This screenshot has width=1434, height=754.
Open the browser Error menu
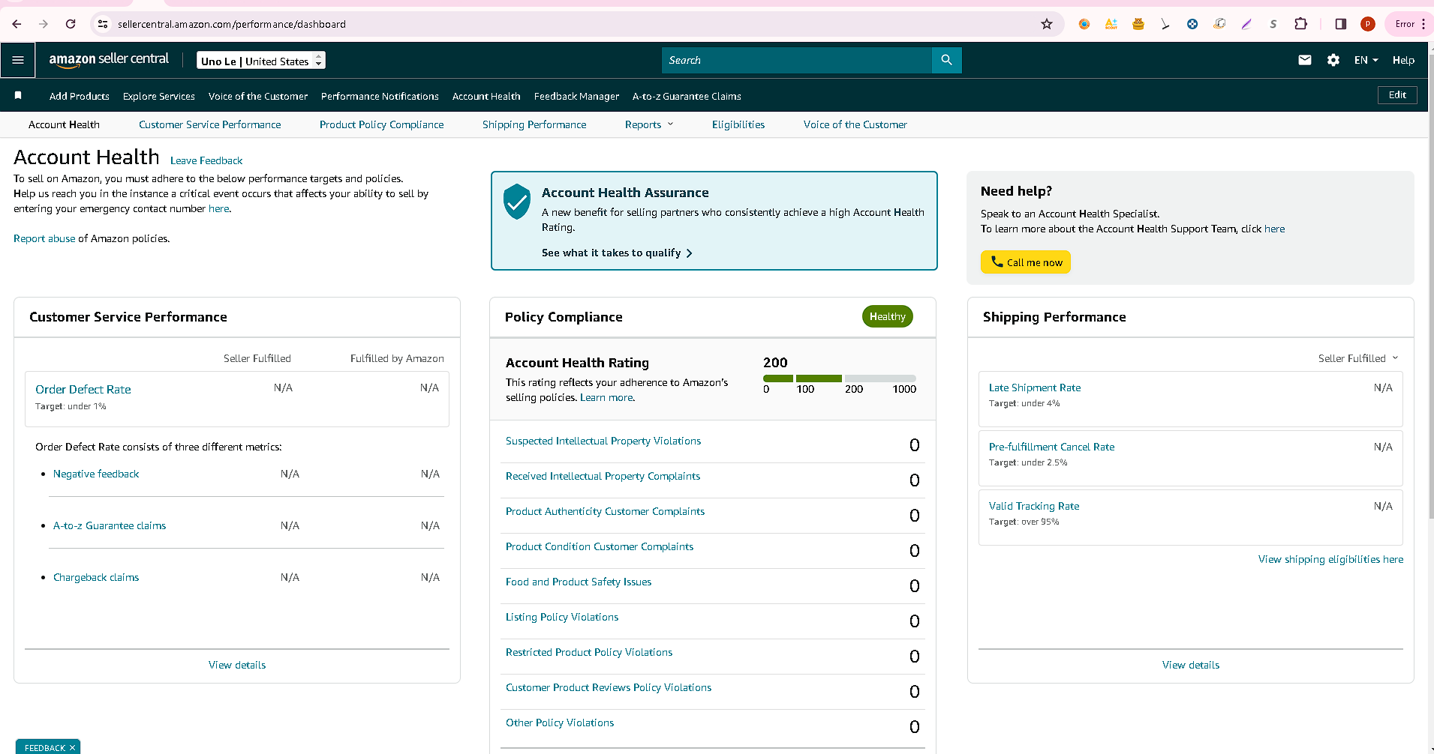(x=1410, y=24)
